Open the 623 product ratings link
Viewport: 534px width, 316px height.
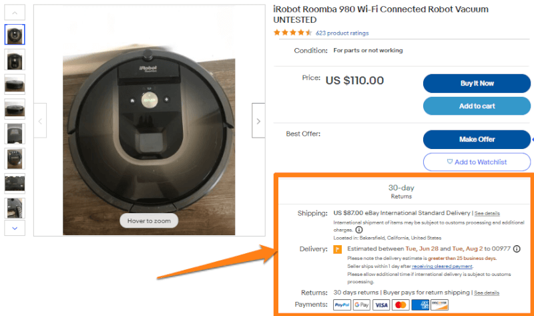(x=342, y=33)
